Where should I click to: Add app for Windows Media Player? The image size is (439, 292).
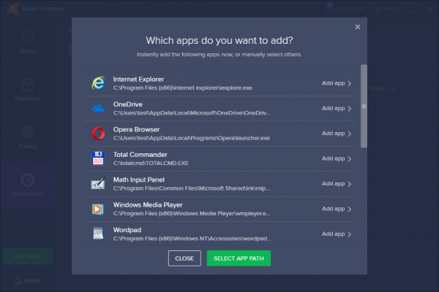pos(337,209)
